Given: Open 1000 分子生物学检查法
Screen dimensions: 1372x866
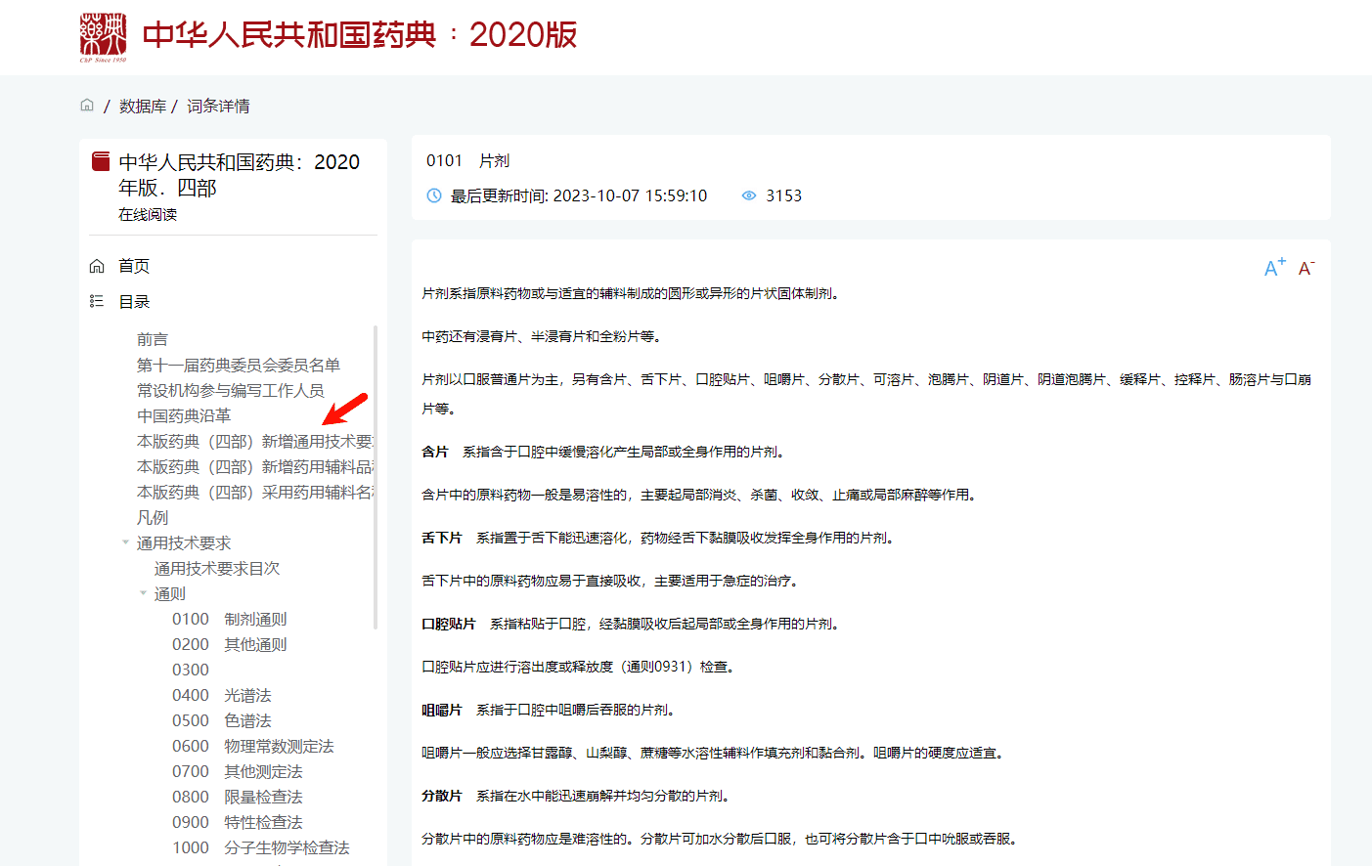Looking at the screenshot, I should (x=261, y=847).
